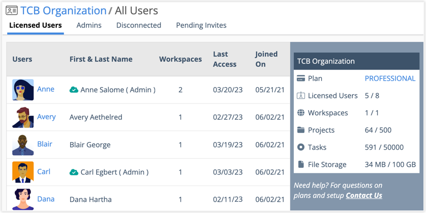Open the Disconnected tab
Viewport: 426px width, 213px height.
[x=139, y=25]
